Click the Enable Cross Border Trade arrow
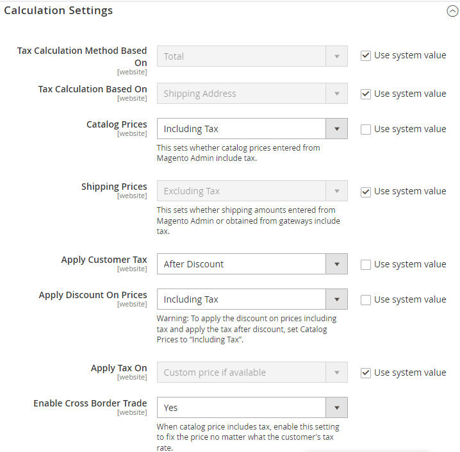The image size is (460, 452). point(336,408)
